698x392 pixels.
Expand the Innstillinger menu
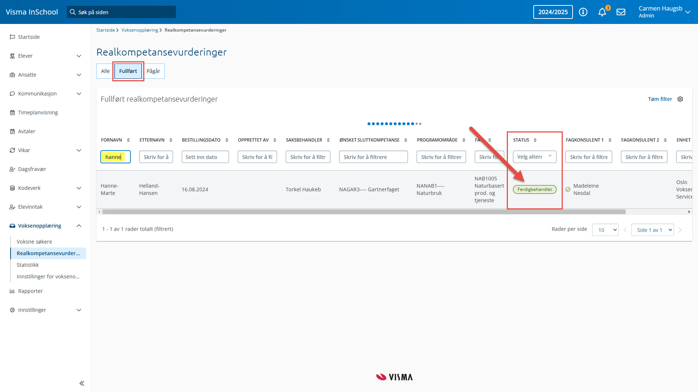(x=79, y=310)
